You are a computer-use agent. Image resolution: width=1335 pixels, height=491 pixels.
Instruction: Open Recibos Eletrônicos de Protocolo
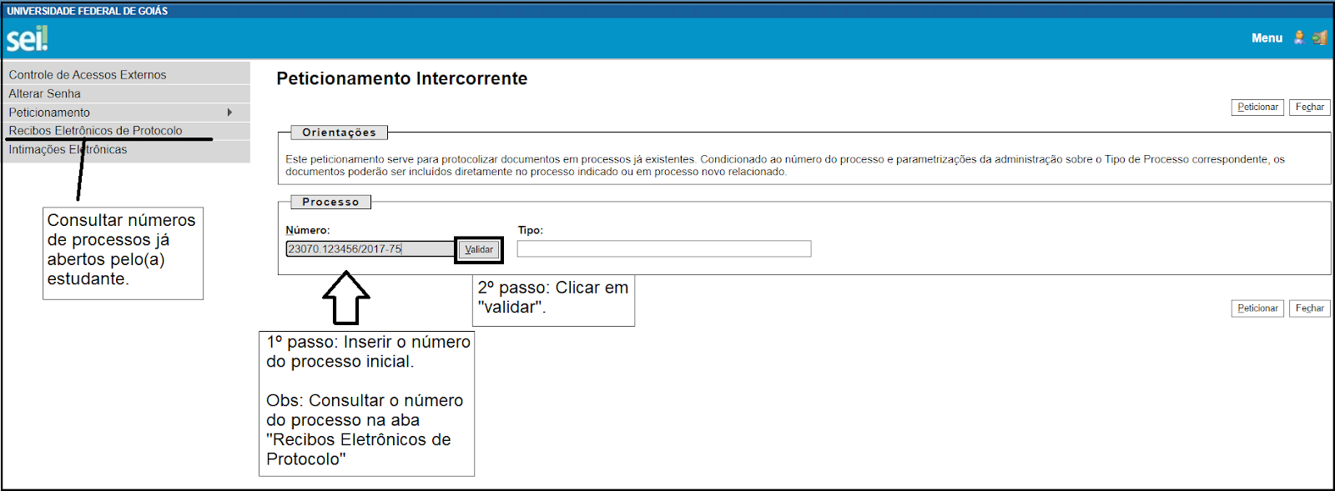click(126, 131)
